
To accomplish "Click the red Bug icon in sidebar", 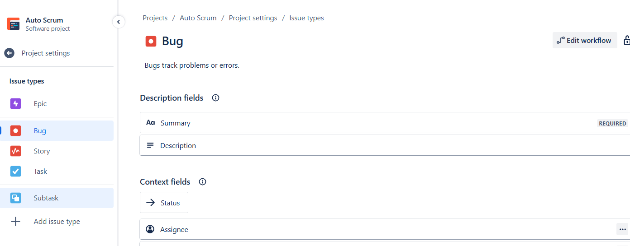I will tap(16, 131).
